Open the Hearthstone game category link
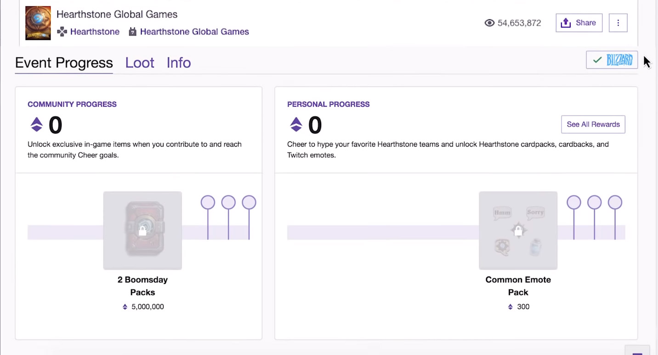 94,32
